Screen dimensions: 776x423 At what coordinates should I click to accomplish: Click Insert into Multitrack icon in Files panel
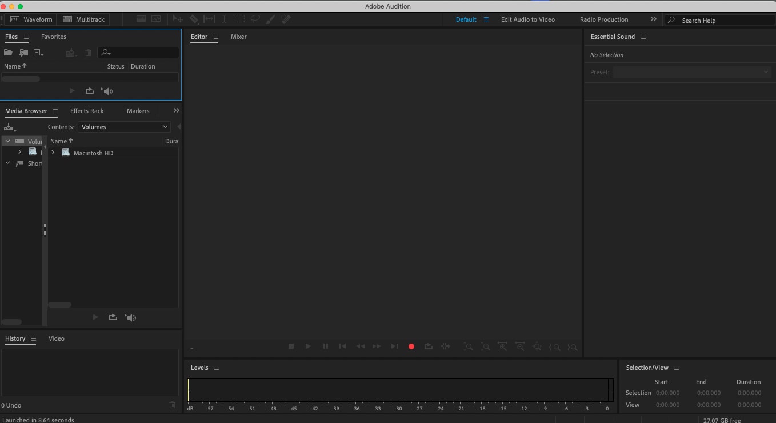tap(71, 53)
